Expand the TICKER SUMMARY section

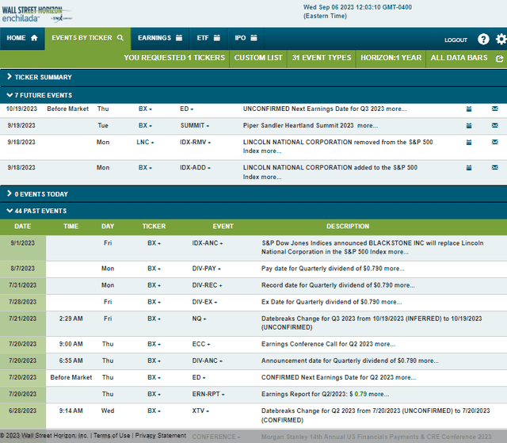[253, 78]
